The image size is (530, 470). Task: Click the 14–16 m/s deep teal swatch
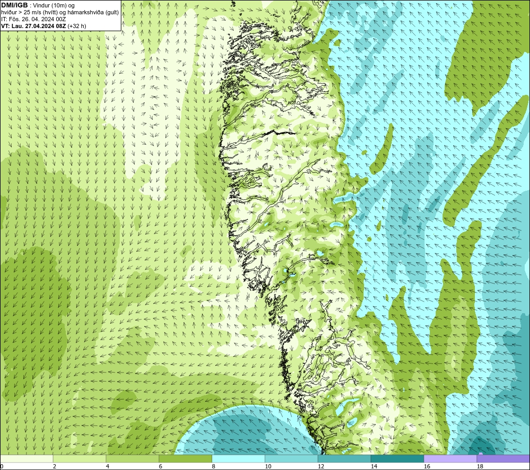397,458
